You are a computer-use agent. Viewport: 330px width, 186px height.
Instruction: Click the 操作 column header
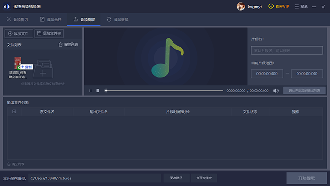[296, 112]
